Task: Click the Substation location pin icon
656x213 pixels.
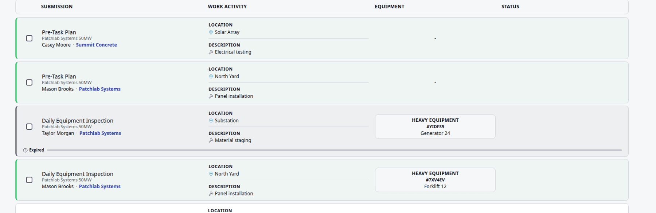Action: (x=211, y=121)
